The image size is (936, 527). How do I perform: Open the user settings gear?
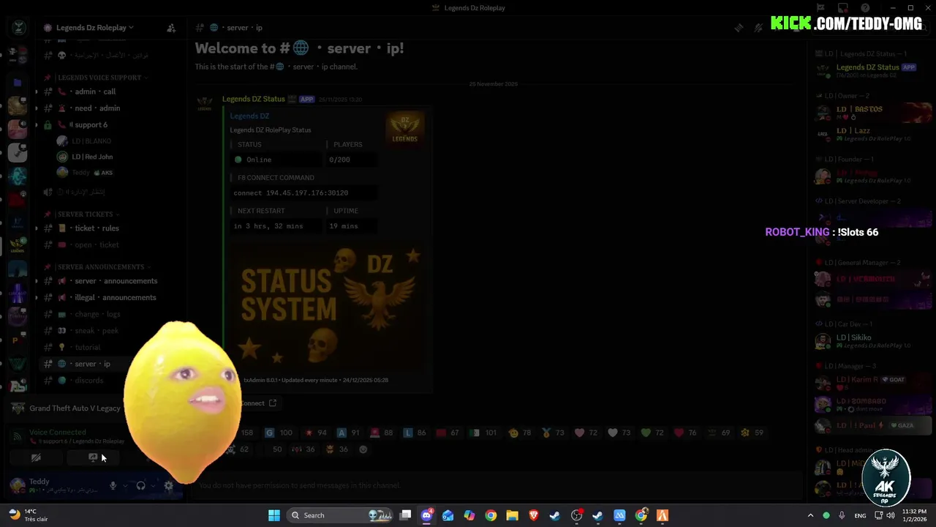pyautogui.click(x=169, y=485)
